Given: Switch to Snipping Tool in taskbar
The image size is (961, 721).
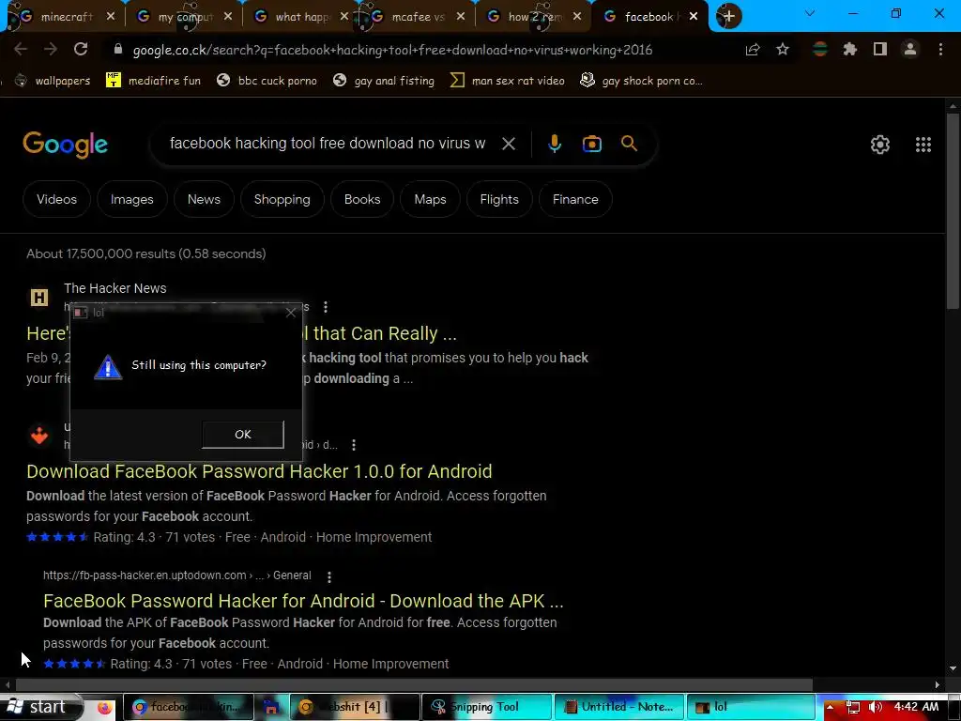Looking at the screenshot, I should pyautogui.click(x=485, y=708).
